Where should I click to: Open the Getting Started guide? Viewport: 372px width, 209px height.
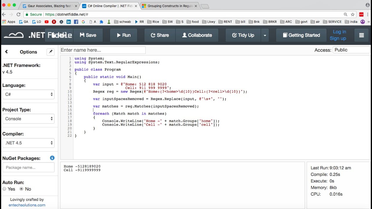[x=301, y=35]
